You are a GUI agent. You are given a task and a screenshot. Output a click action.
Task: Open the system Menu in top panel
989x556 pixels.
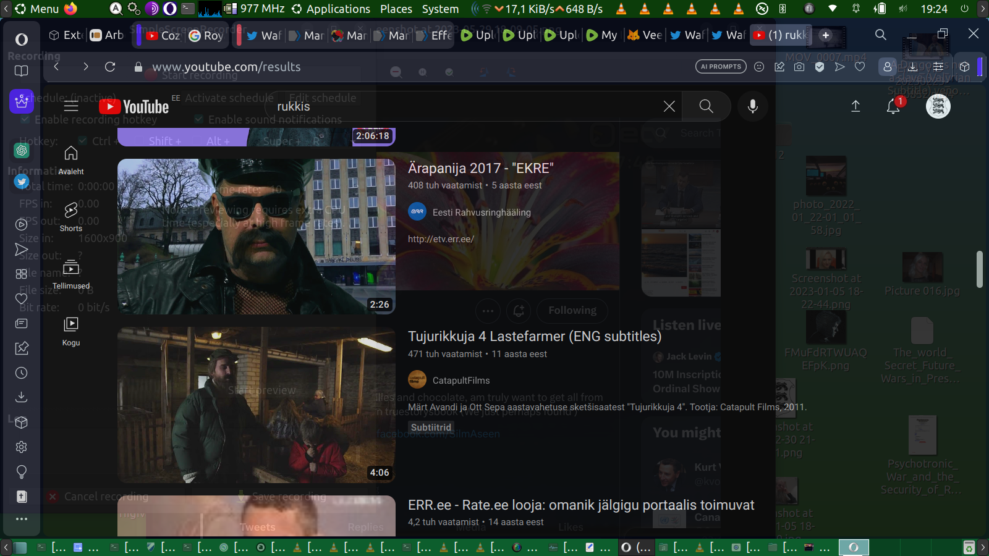37,9
